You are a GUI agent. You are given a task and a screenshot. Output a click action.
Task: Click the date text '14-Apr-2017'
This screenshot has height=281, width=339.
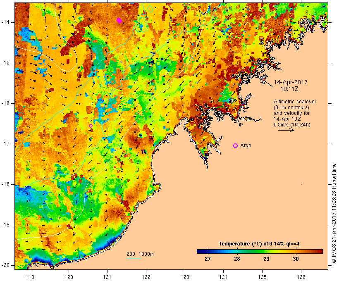point(291,82)
